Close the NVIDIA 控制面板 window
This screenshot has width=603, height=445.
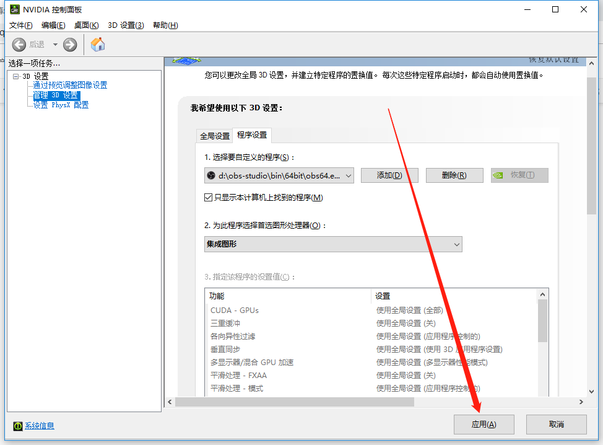(584, 10)
